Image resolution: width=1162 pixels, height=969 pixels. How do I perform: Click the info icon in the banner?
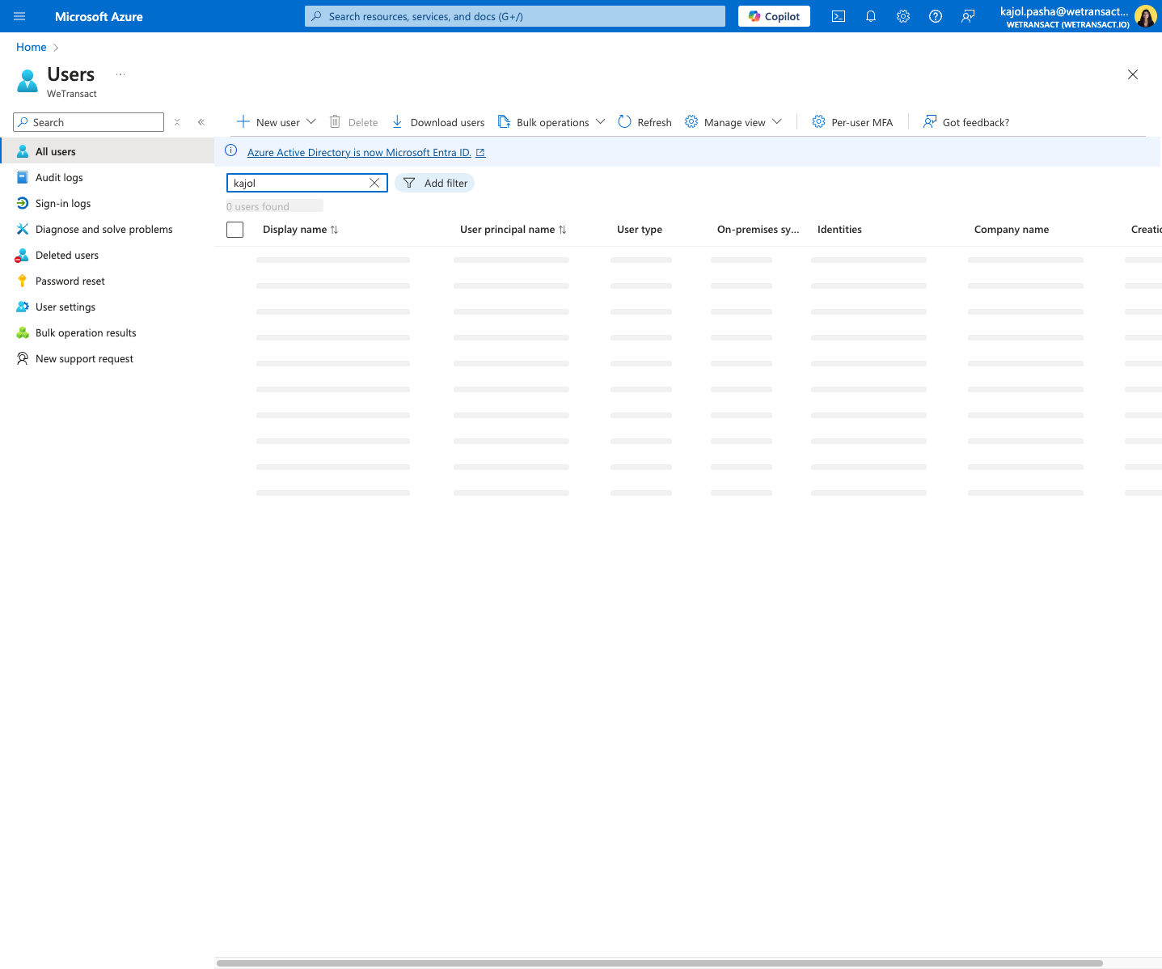click(231, 150)
